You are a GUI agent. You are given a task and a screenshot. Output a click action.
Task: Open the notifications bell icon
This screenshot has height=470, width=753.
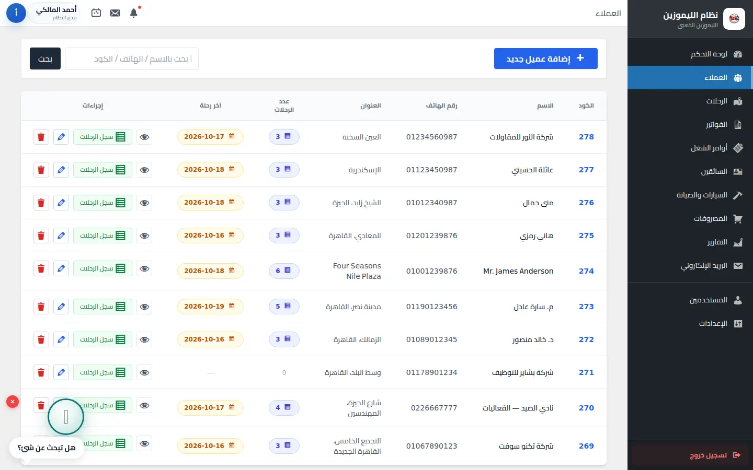134,13
